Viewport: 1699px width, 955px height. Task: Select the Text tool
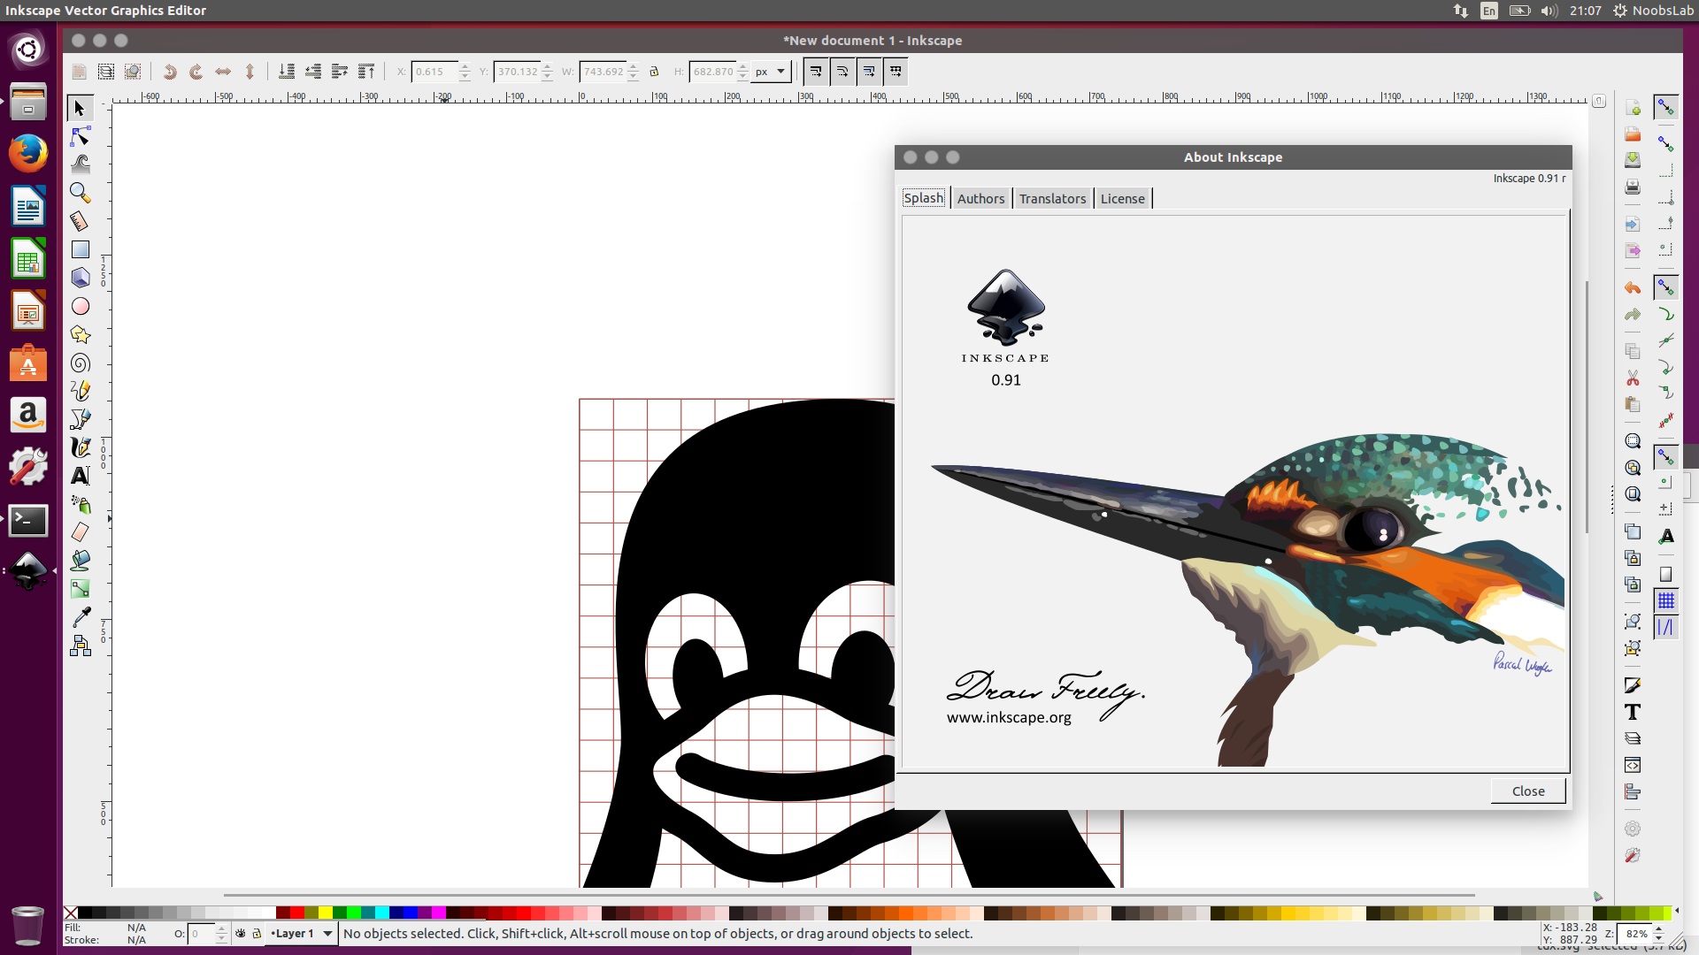[x=81, y=475]
